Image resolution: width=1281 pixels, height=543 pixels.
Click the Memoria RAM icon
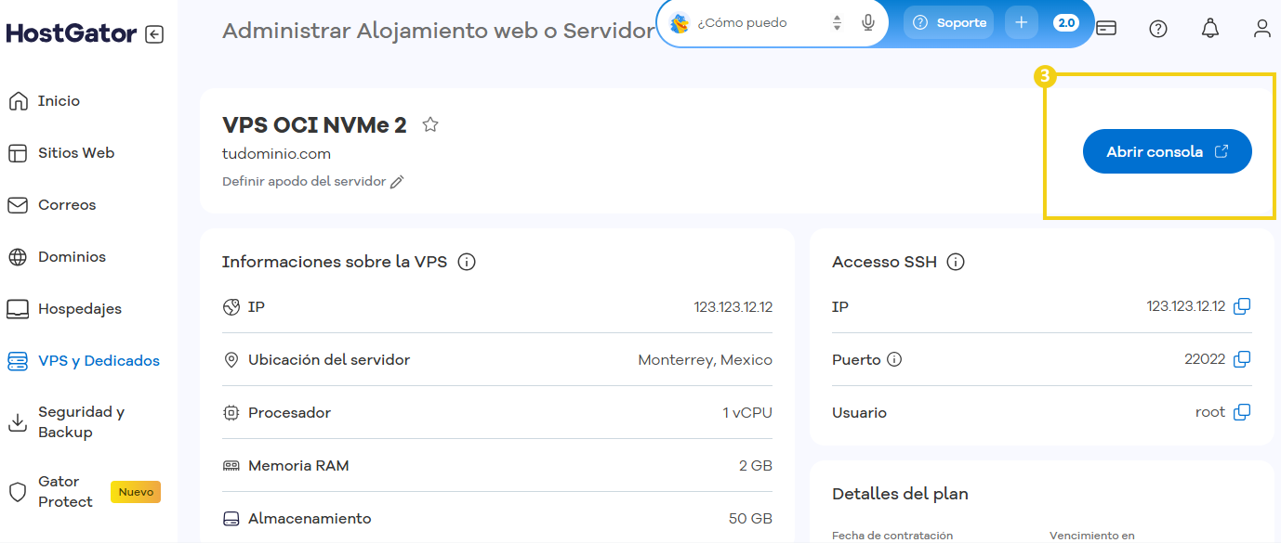[x=231, y=466]
